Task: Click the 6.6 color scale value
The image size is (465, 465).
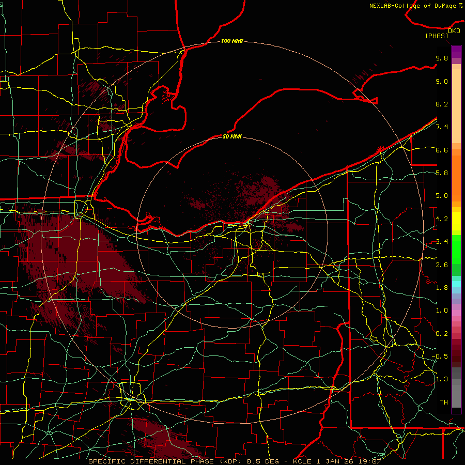Action: pos(442,150)
